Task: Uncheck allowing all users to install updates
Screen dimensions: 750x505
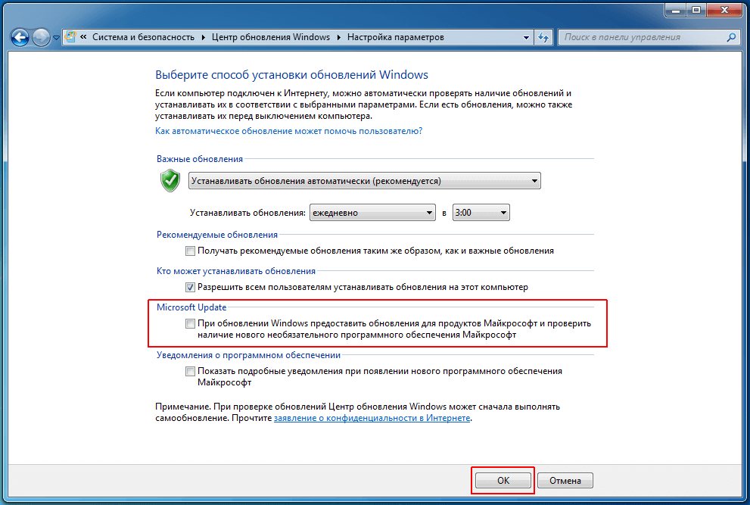Action: (x=190, y=287)
